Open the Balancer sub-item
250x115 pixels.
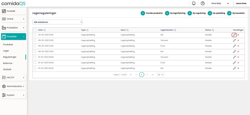(x=7, y=63)
